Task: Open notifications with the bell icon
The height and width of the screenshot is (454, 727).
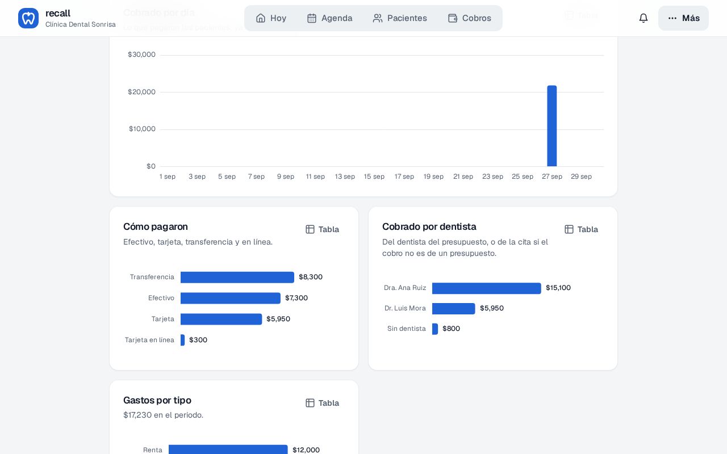Action: pyautogui.click(x=644, y=18)
